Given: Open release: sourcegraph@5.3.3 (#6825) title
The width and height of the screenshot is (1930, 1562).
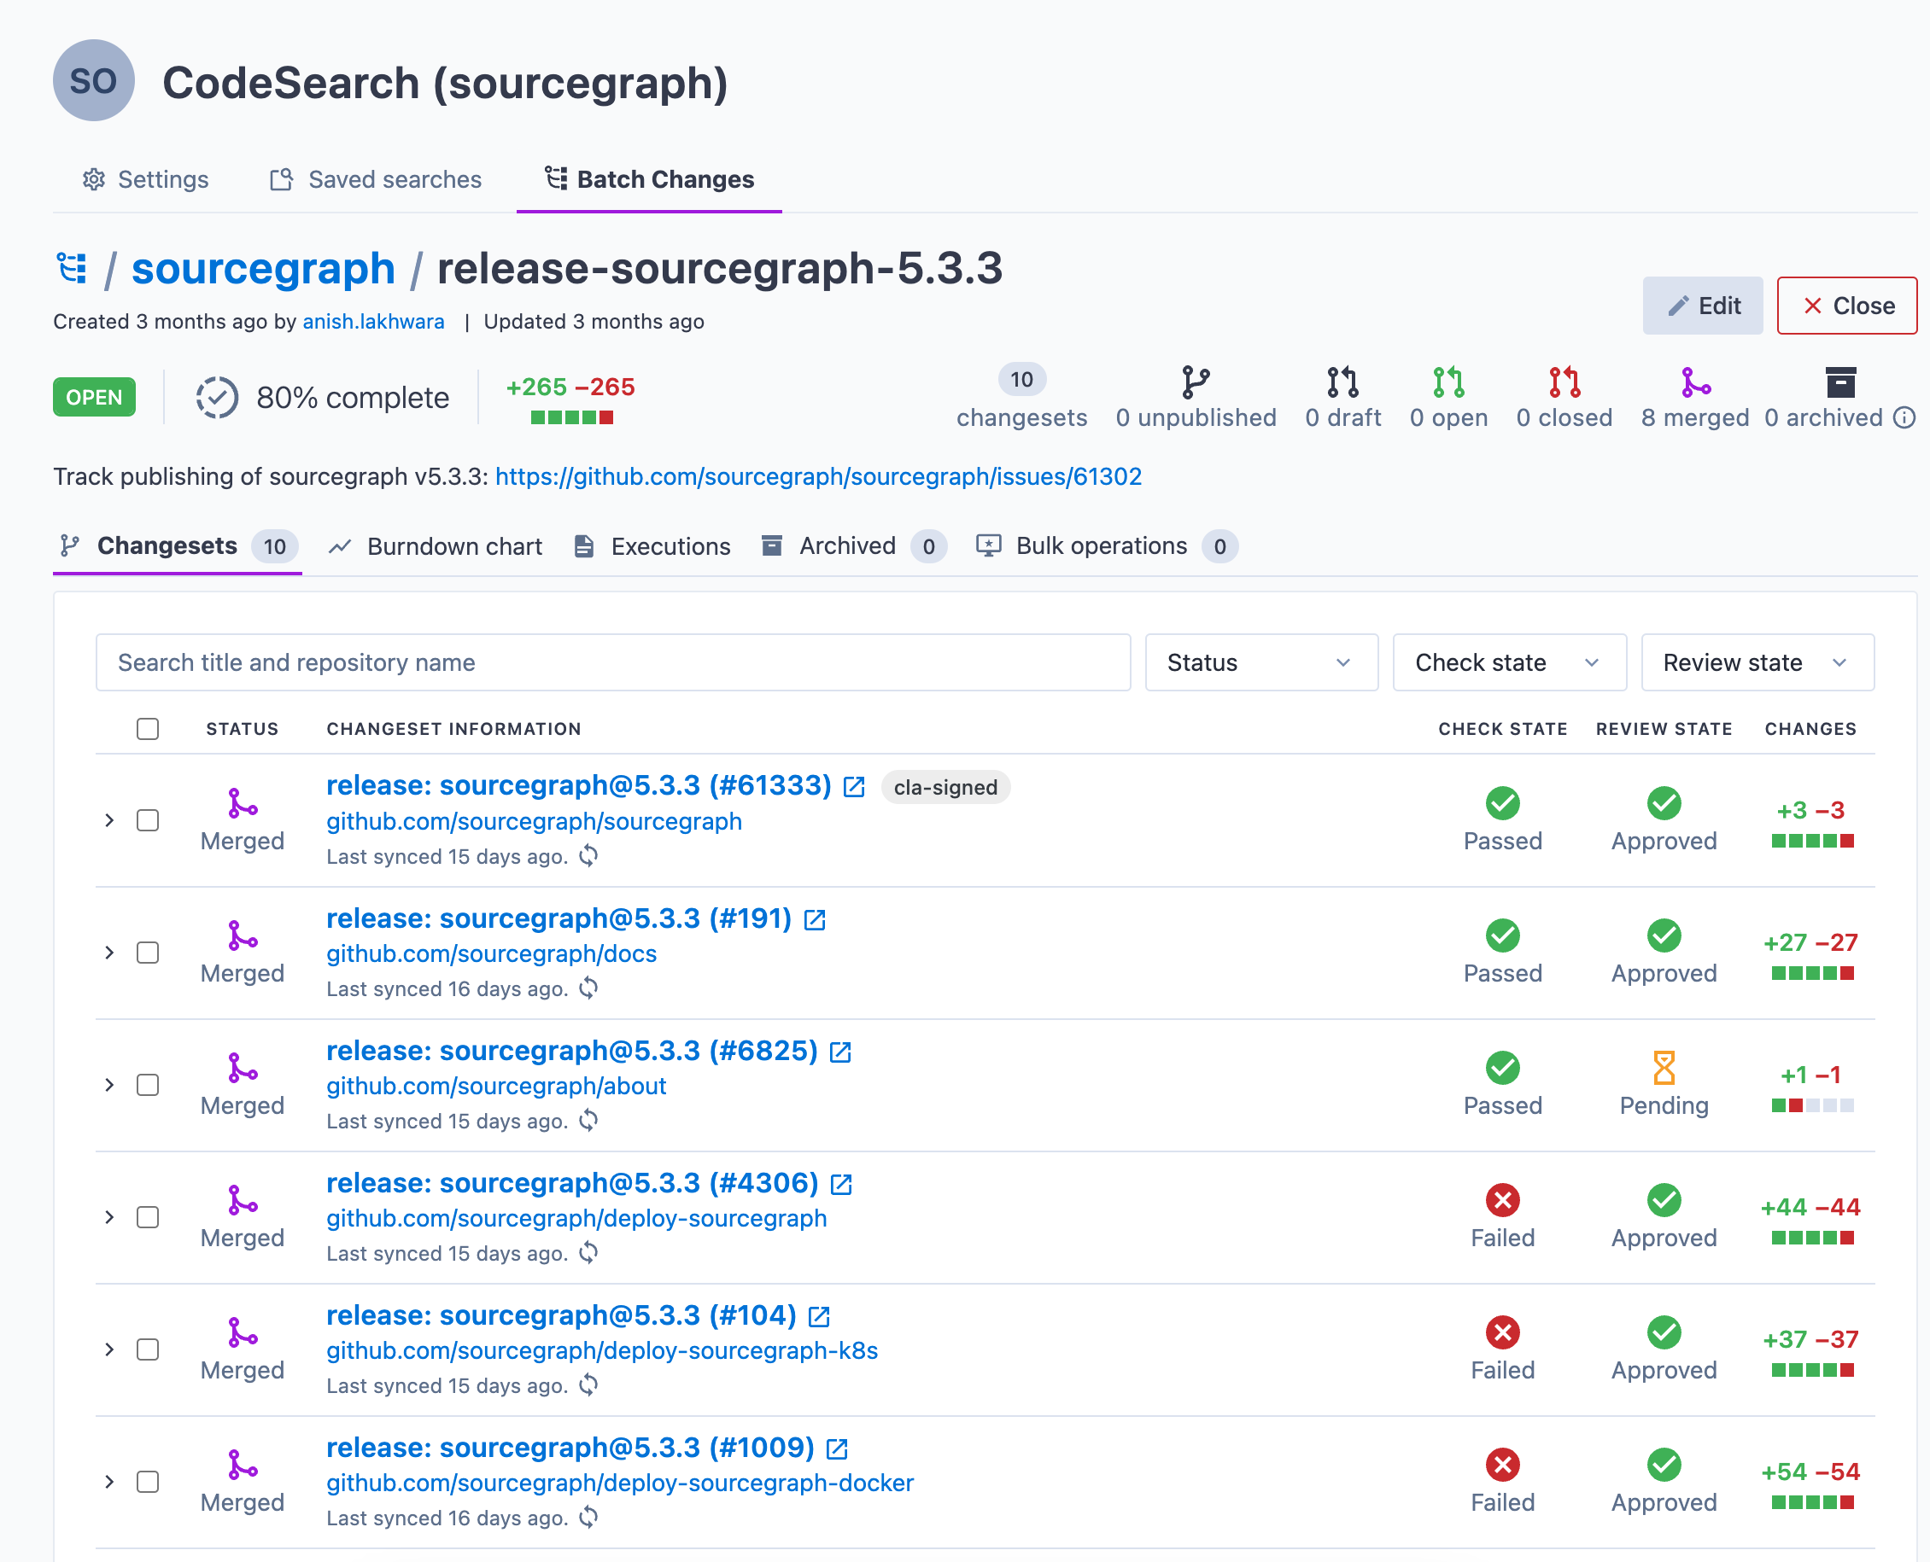Looking at the screenshot, I should coord(571,1051).
